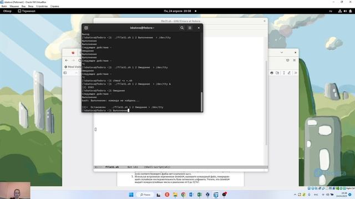355x199 pixels.
Task: Save the PDF document in Firefox
Action: [x=277, y=73]
